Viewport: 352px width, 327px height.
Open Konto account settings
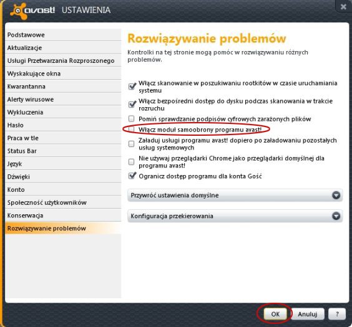(x=63, y=189)
